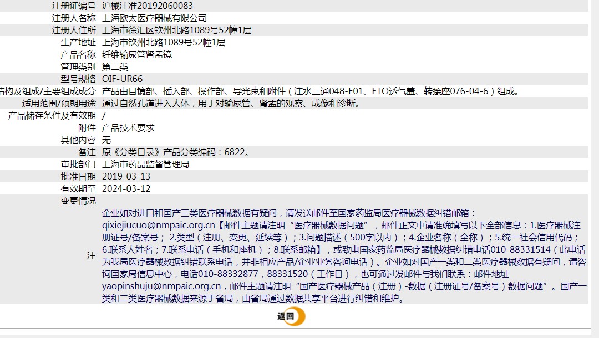This screenshot has width=599, height=338.
Task: Click the 产品储存条件及有效期 label
Action: (52, 116)
